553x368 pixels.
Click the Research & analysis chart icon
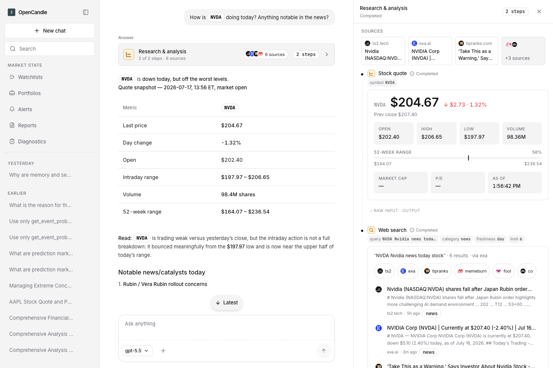coord(129,54)
